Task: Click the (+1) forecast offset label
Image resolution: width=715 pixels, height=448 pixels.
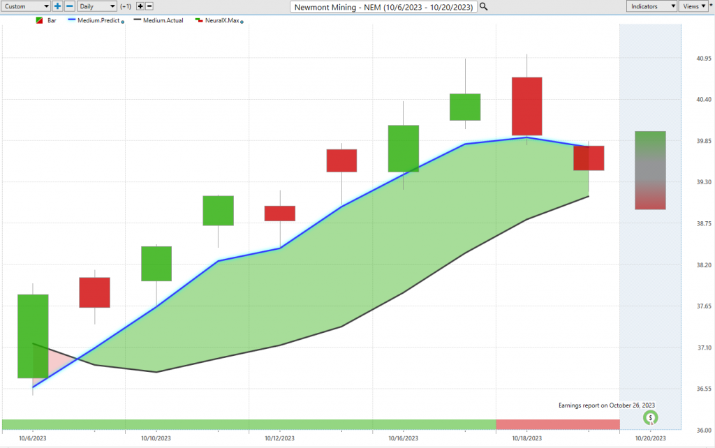Action: point(126,6)
